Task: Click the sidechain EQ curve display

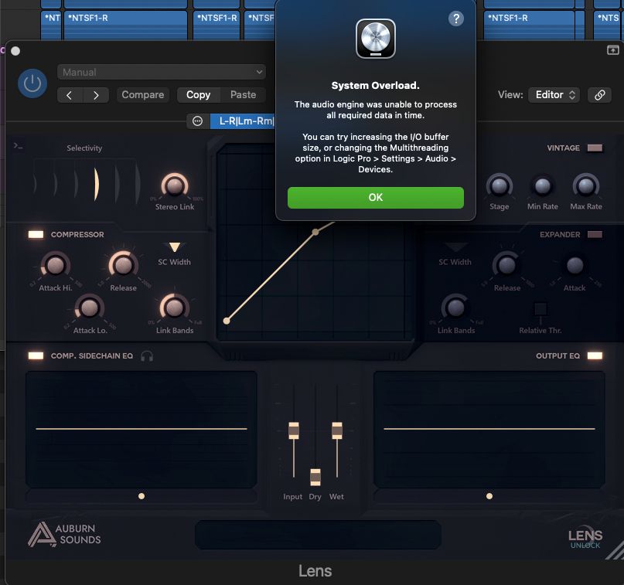Action: coord(142,430)
